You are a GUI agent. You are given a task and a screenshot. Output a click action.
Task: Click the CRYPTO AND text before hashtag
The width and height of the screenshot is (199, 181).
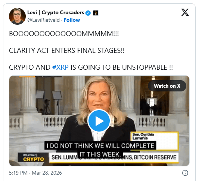pyautogui.click(x=29, y=67)
